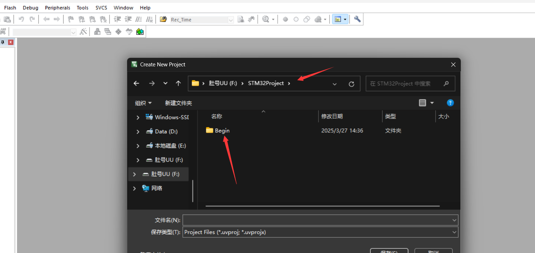Launch the Pack Installer icon
Image resolution: width=535 pixels, height=253 pixels.
click(140, 32)
